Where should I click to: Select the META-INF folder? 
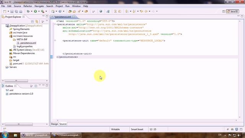pos(22,39)
